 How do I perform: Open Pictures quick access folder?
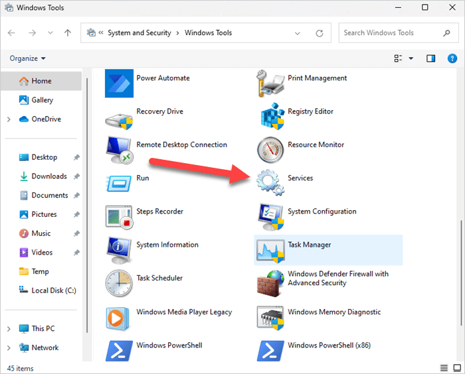(41, 214)
